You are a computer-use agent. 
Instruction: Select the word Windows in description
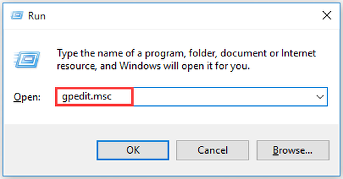tap(139, 66)
